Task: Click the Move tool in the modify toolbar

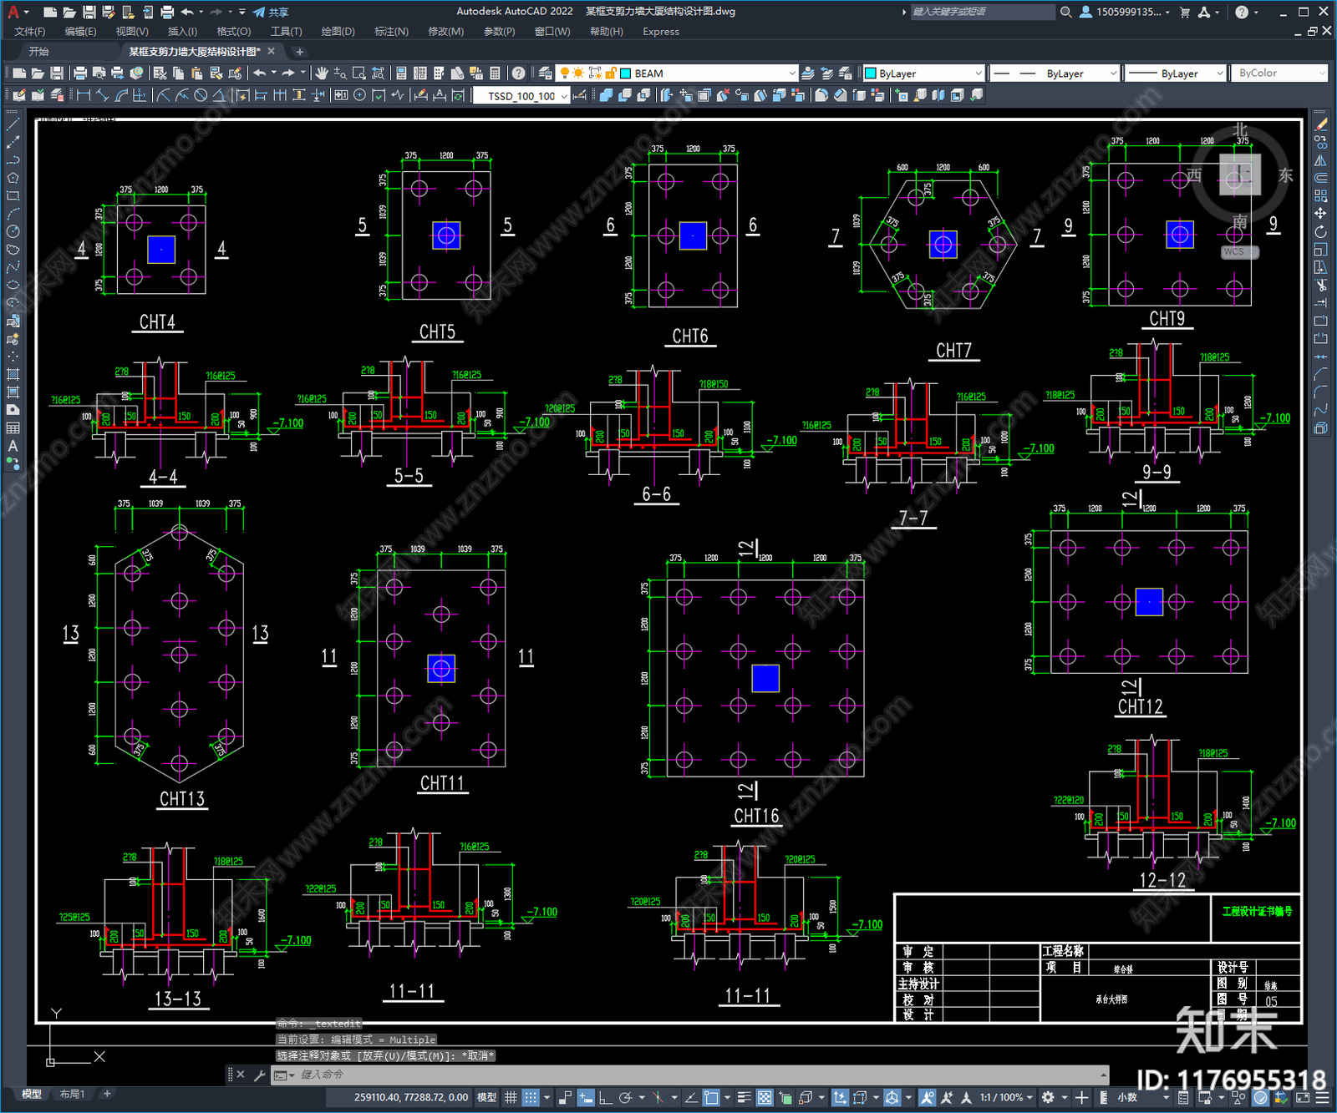Action: pyautogui.click(x=1320, y=214)
